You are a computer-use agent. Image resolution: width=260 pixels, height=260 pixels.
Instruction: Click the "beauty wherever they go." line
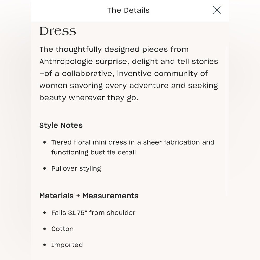[x=89, y=97]
